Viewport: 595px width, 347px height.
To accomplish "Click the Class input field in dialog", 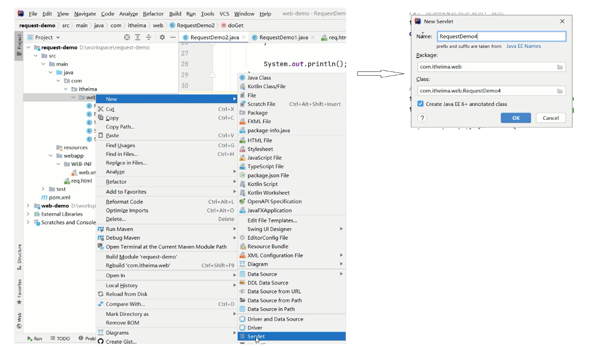I will (491, 91).
